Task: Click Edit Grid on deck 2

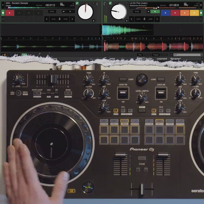Action: point(163,5)
